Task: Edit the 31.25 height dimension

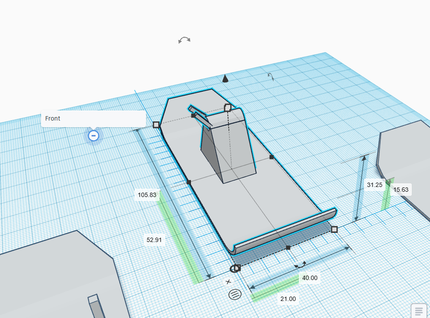Action: click(x=375, y=185)
